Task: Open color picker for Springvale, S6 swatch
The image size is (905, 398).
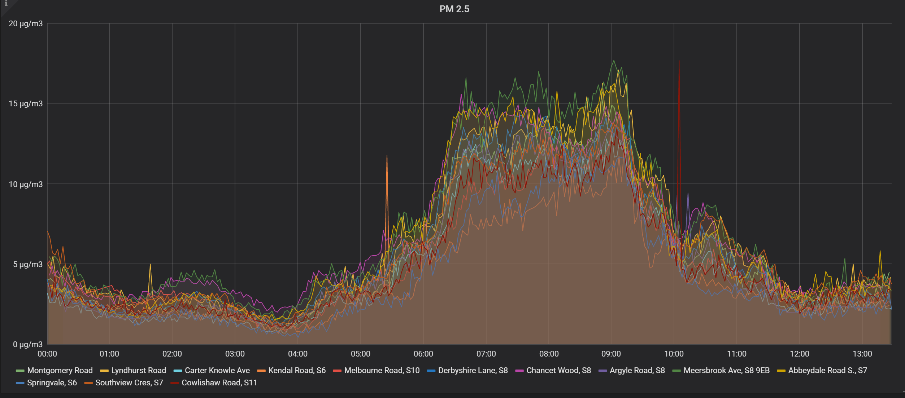Action: tap(20, 383)
